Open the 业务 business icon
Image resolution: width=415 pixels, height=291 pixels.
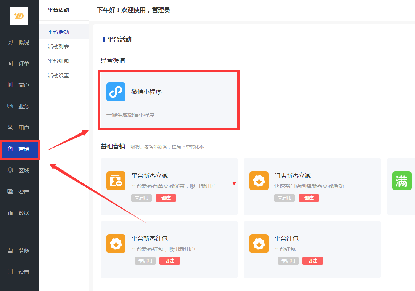point(10,106)
